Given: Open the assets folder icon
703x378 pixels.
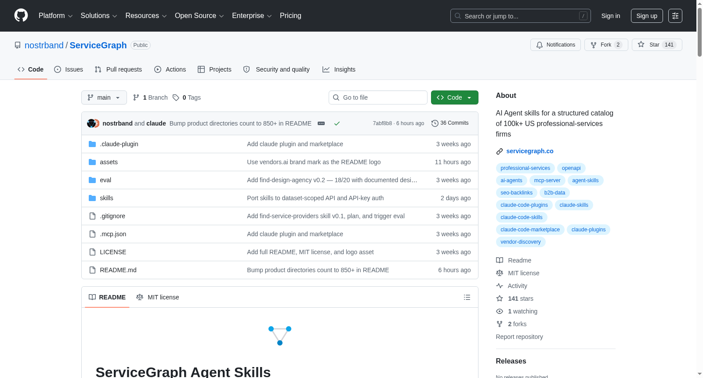Looking at the screenshot, I should (92, 162).
